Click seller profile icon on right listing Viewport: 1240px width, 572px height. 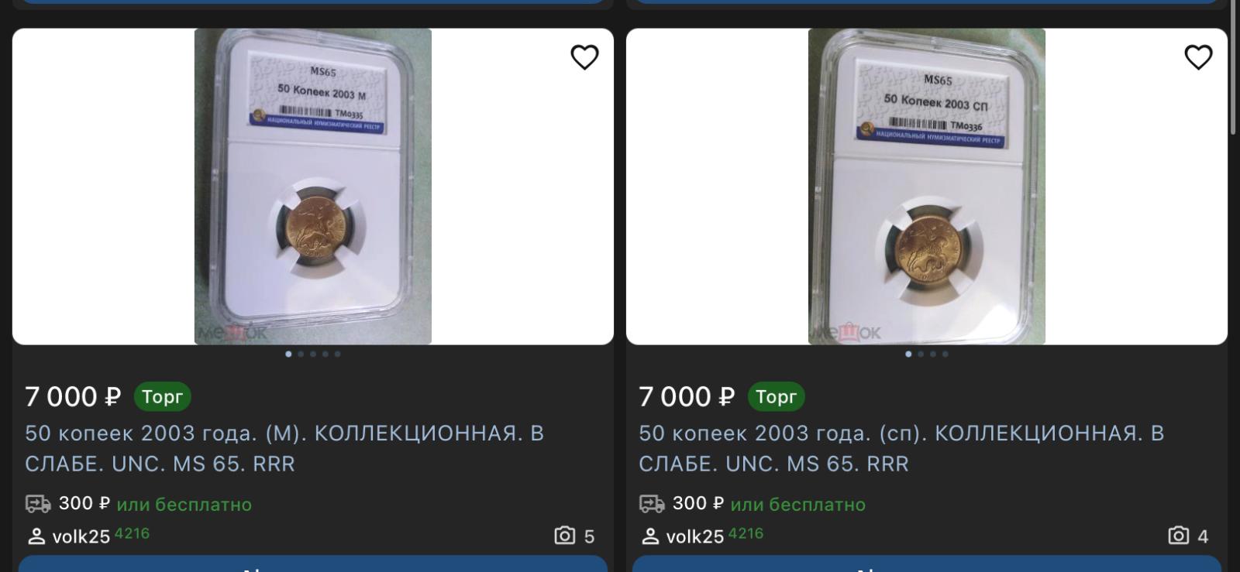pyautogui.click(x=650, y=536)
